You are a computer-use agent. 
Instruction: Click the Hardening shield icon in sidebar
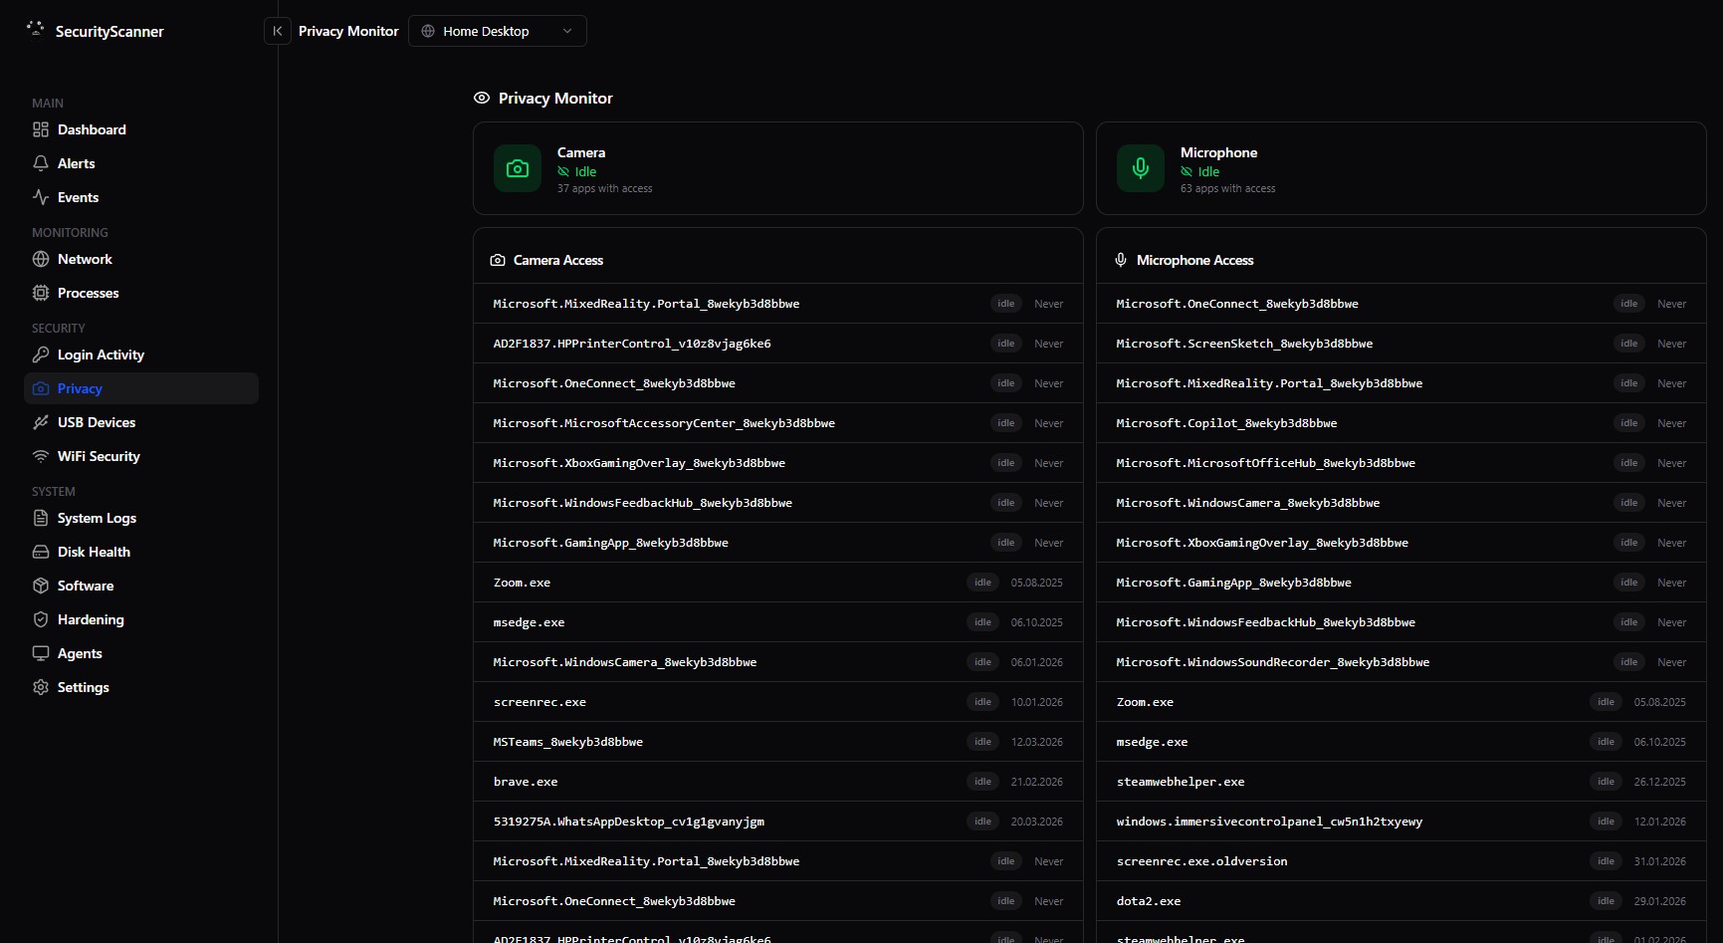[x=41, y=619]
